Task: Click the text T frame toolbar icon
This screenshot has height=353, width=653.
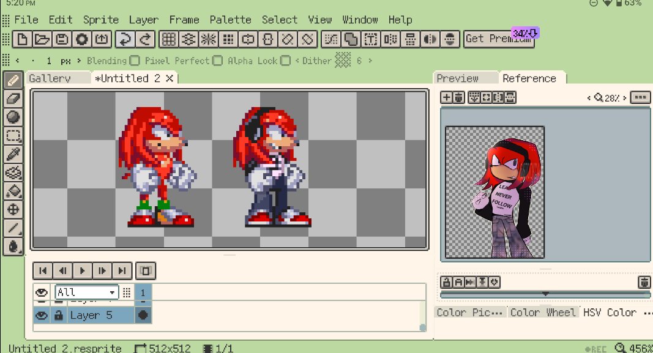Action: pyautogui.click(x=371, y=40)
